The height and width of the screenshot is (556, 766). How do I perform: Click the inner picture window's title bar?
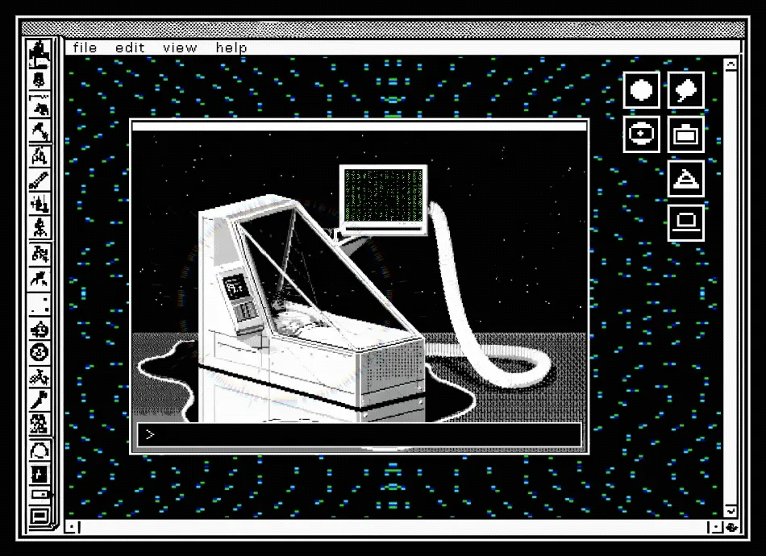(360, 127)
